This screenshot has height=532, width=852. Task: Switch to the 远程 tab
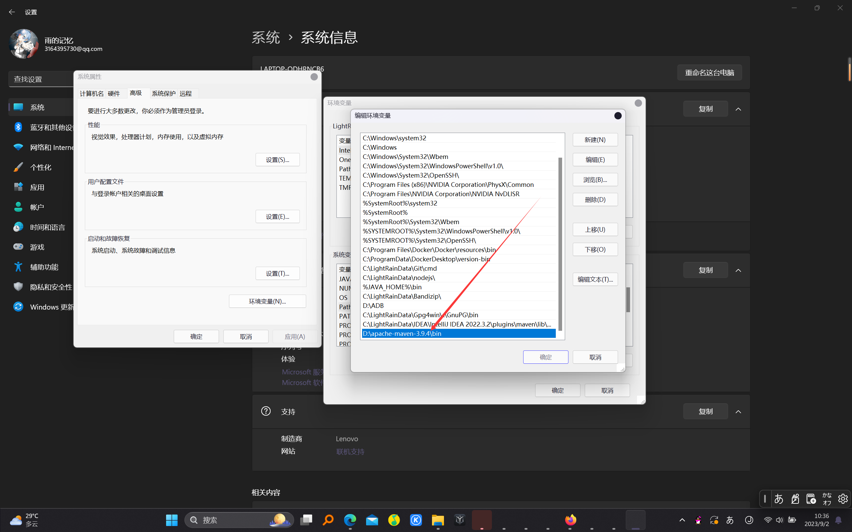click(185, 93)
